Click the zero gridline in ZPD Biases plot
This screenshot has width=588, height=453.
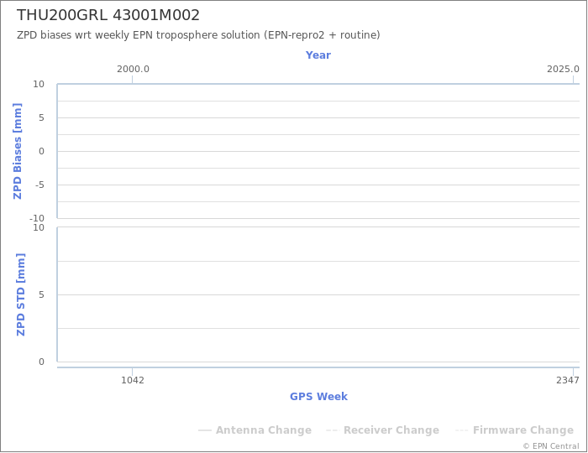click(x=318, y=151)
